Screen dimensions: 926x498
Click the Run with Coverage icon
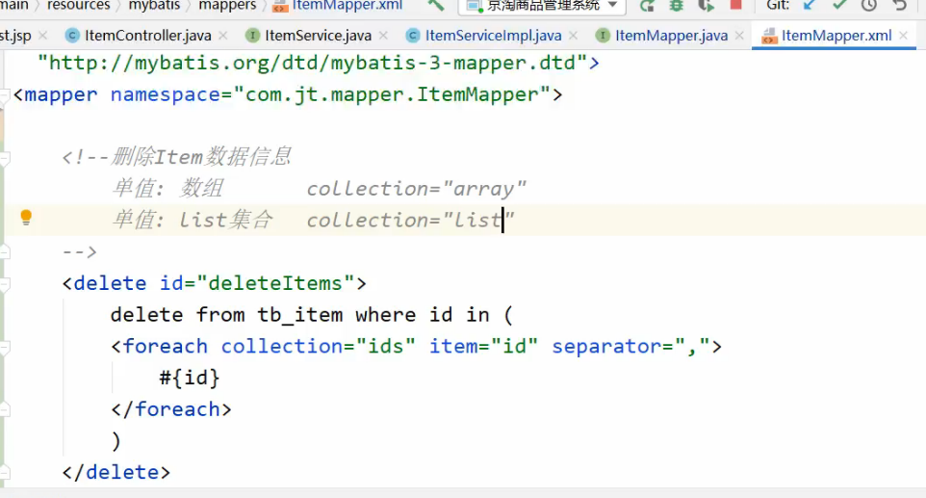[x=706, y=6]
